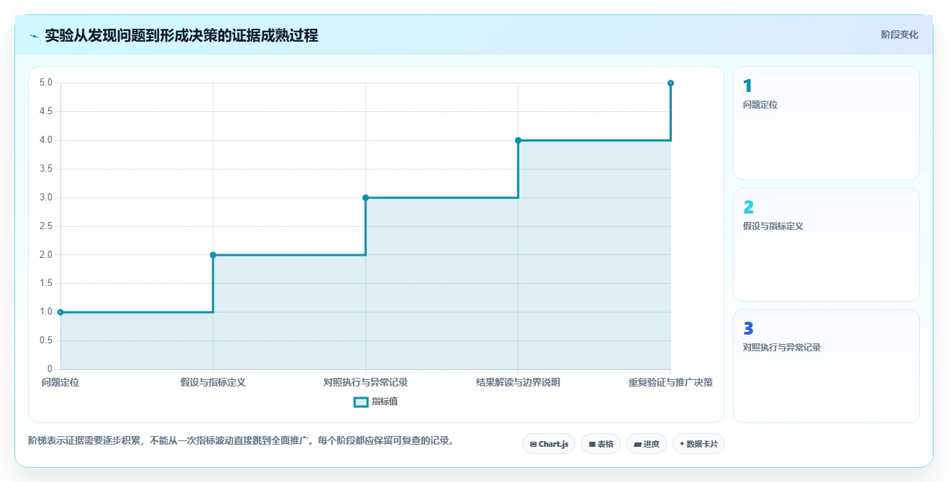The image size is (948, 482).
Task: Toggle the 指标值 legend item
Action: [376, 402]
